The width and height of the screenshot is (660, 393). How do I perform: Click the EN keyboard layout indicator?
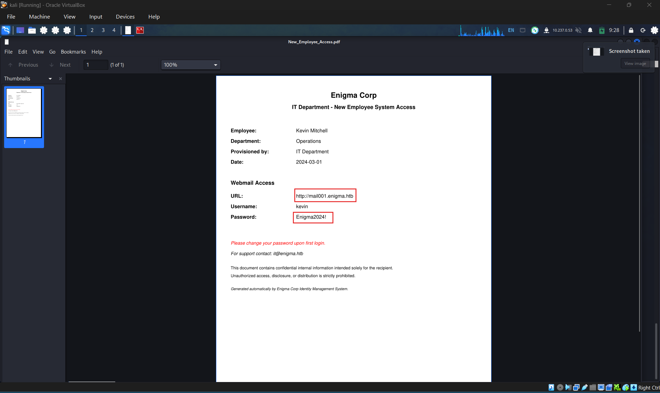tap(511, 30)
